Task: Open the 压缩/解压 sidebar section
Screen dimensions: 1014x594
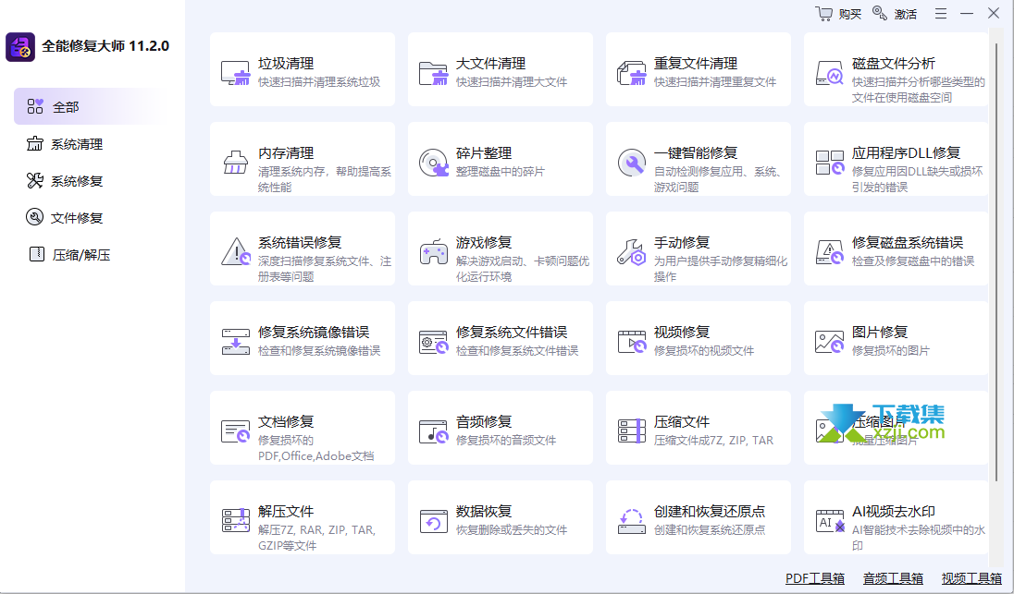Action: [74, 254]
